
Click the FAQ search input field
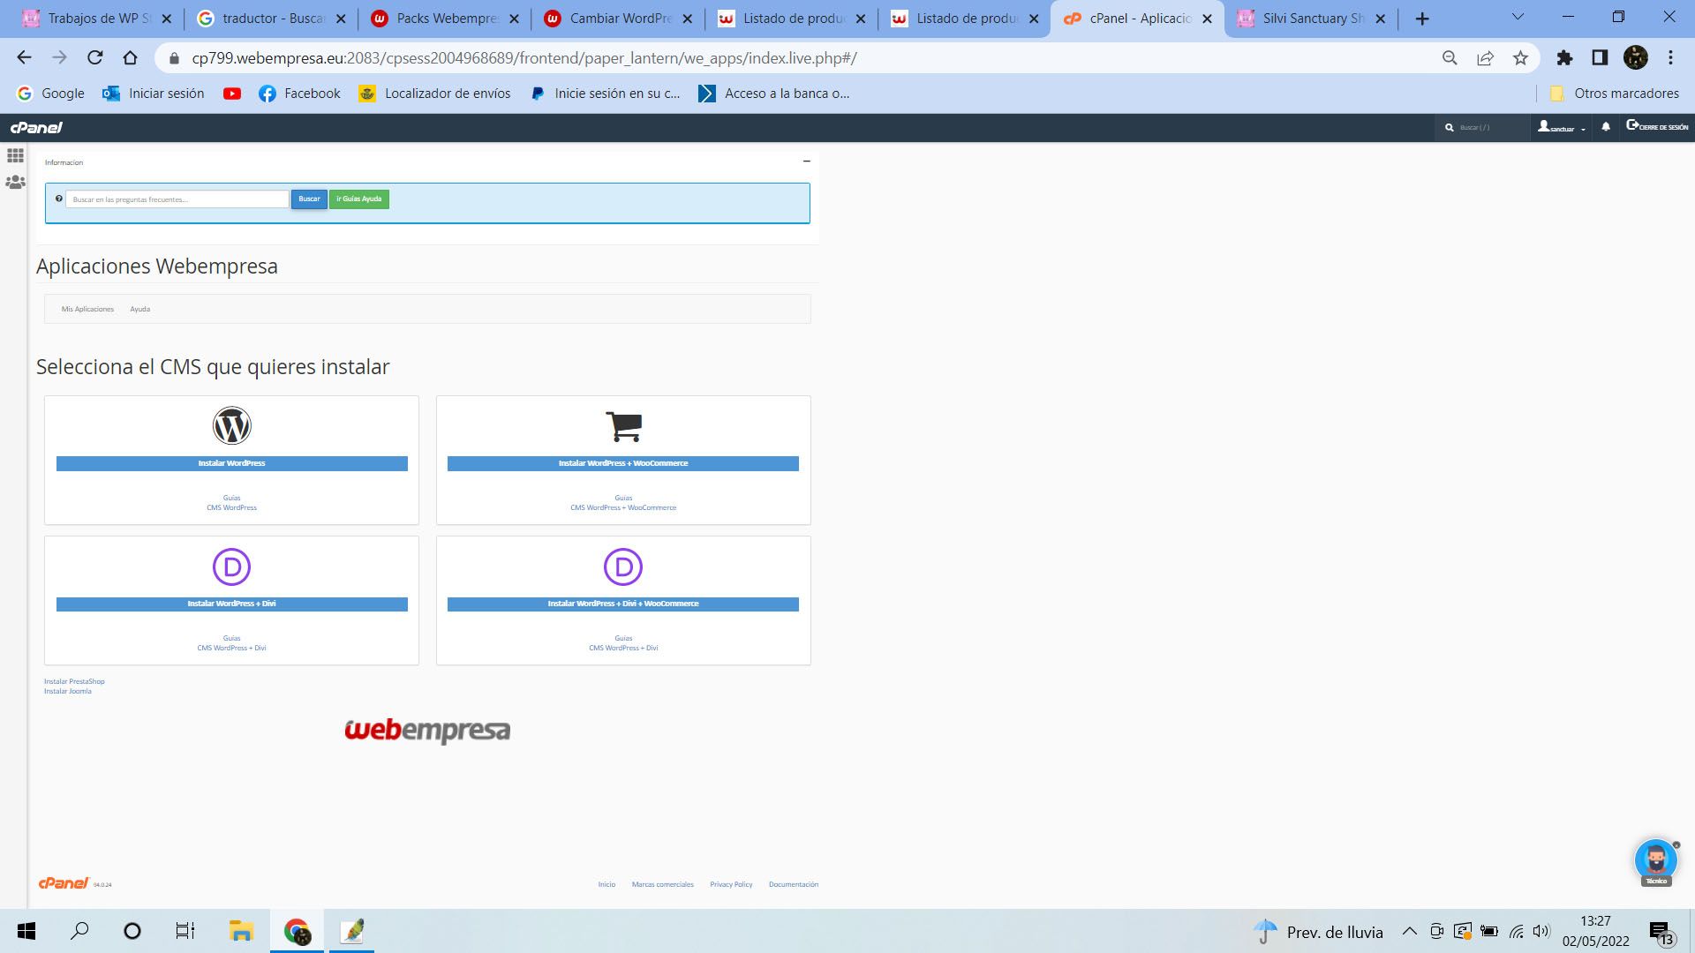[177, 199]
